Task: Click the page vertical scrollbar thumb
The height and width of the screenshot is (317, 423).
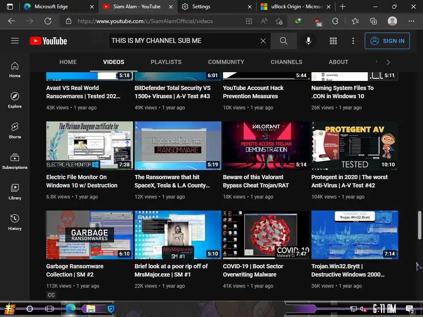Action: [420, 225]
